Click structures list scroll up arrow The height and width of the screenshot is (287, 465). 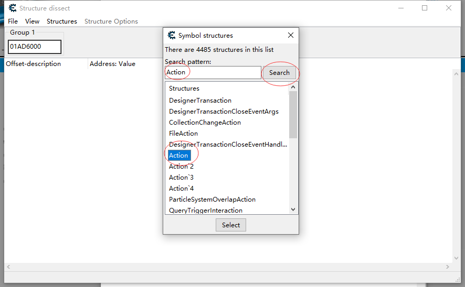pyautogui.click(x=293, y=87)
